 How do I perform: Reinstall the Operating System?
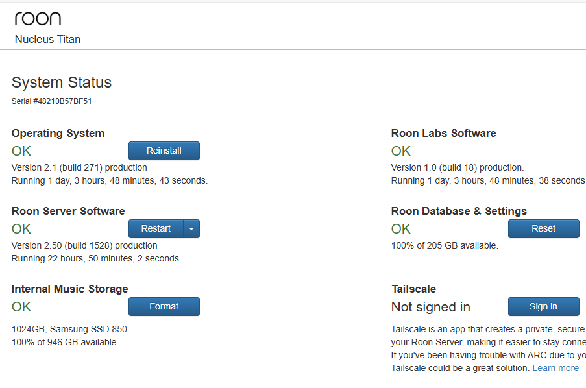coord(164,151)
